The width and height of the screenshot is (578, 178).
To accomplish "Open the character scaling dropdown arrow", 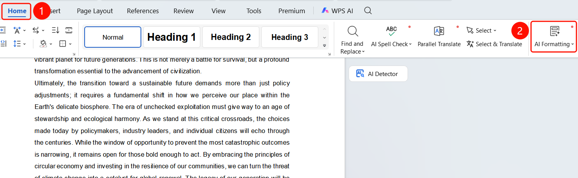I will click(x=24, y=30).
